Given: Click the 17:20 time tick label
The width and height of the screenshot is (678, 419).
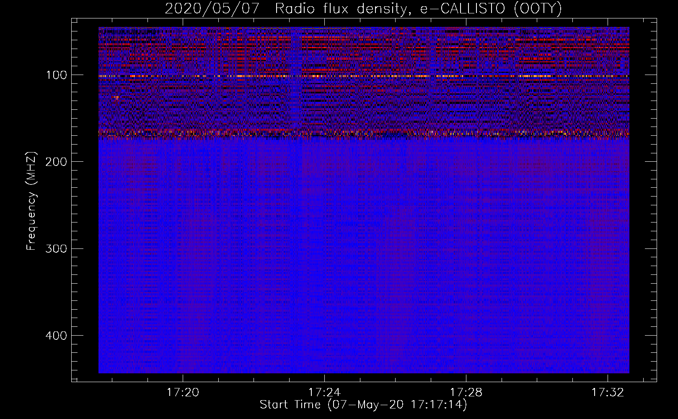Looking at the screenshot, I should click(x=183, y=393).
